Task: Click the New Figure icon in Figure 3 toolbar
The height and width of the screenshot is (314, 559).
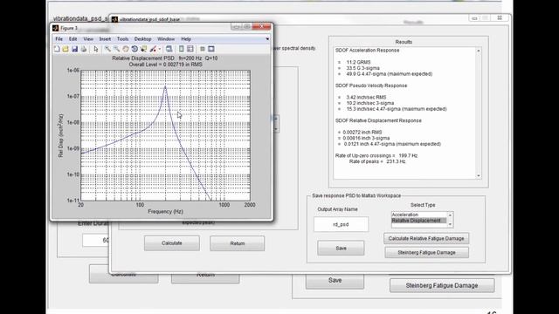Action: coord(57,49)
